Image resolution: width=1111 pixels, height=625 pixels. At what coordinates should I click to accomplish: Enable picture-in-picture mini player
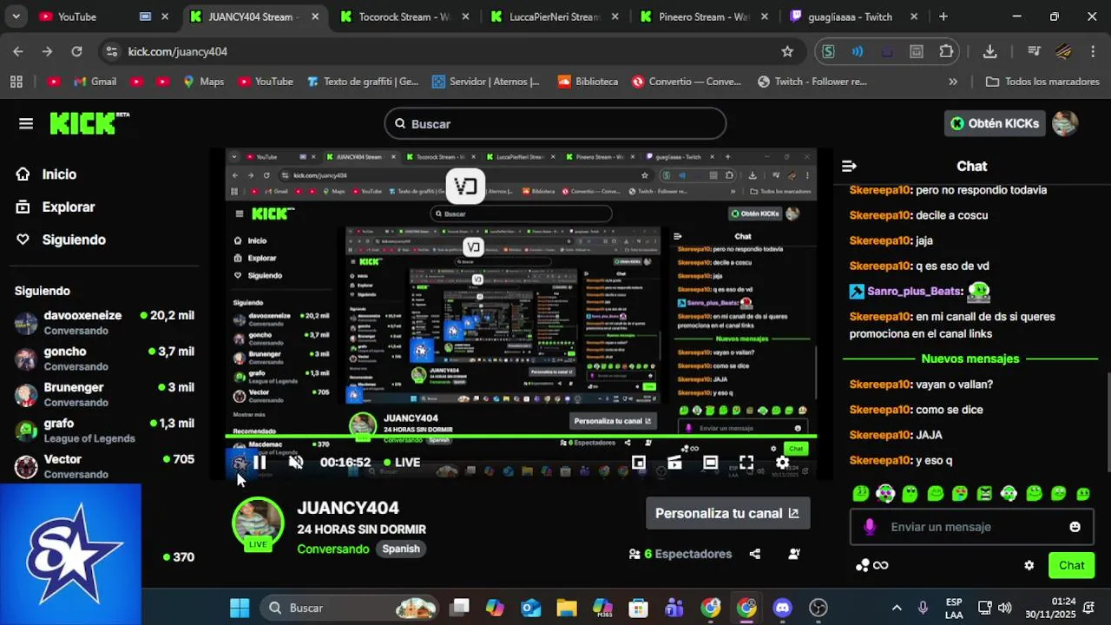pyautogui.click(x=639, y=463)
